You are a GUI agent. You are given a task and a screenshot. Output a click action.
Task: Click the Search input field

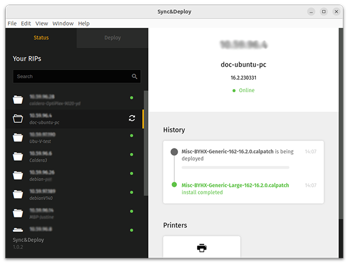click(77, 77)
